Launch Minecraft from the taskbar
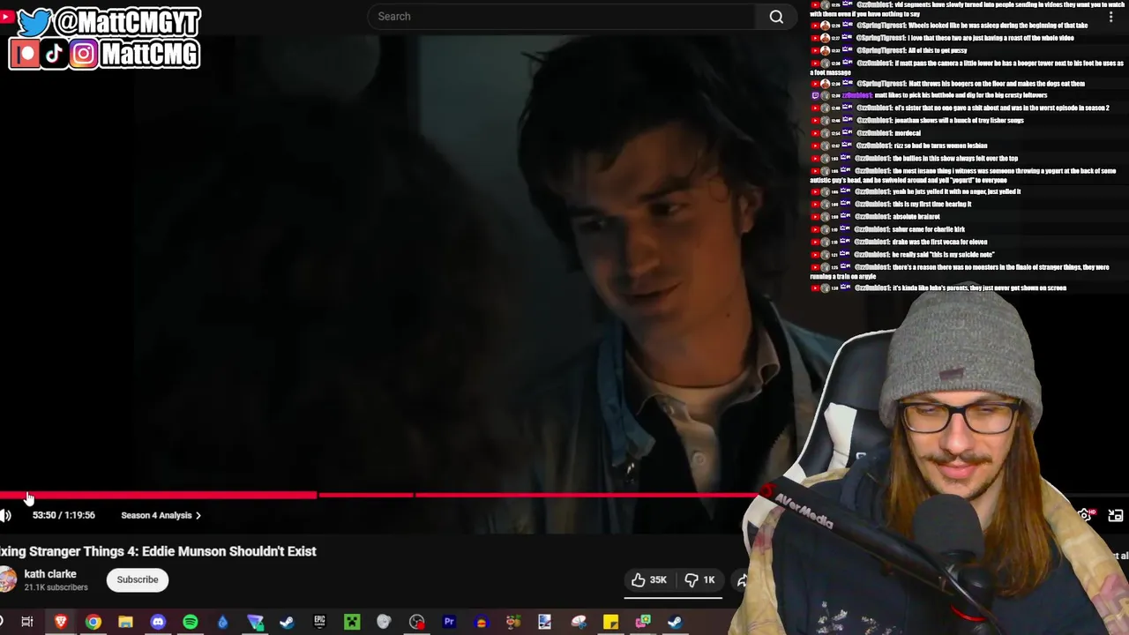The width and height of the screenshot is (1129, 635). 352,623
